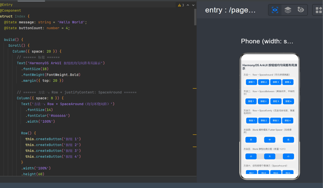The width and height of the screenshot is (323, 188).
Task: Click the 左 button in the 方法四 row
Action: [251, 140]
